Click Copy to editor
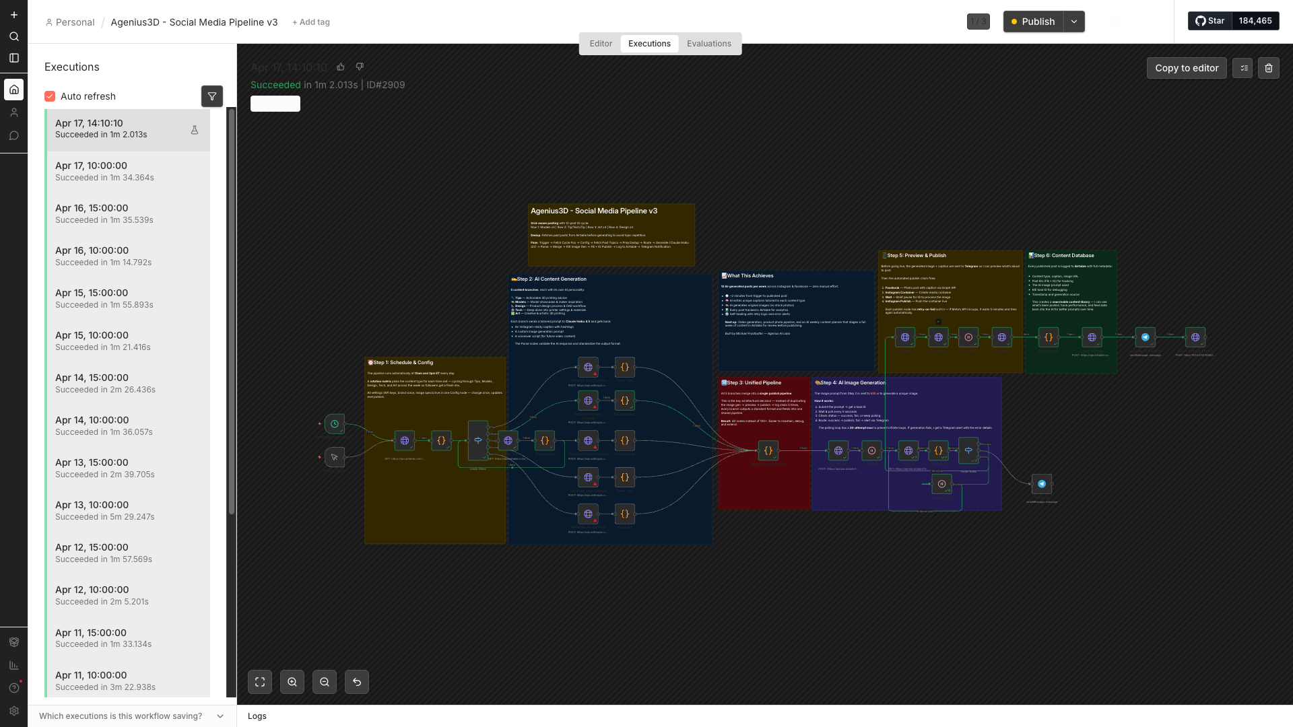The image size is (1293, 727). point(1187,68)
